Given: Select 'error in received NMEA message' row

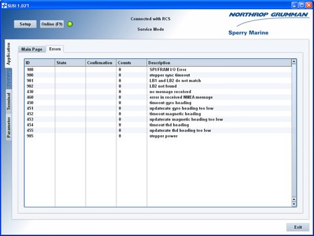Looking at the screenshot, I should [158, 97].
